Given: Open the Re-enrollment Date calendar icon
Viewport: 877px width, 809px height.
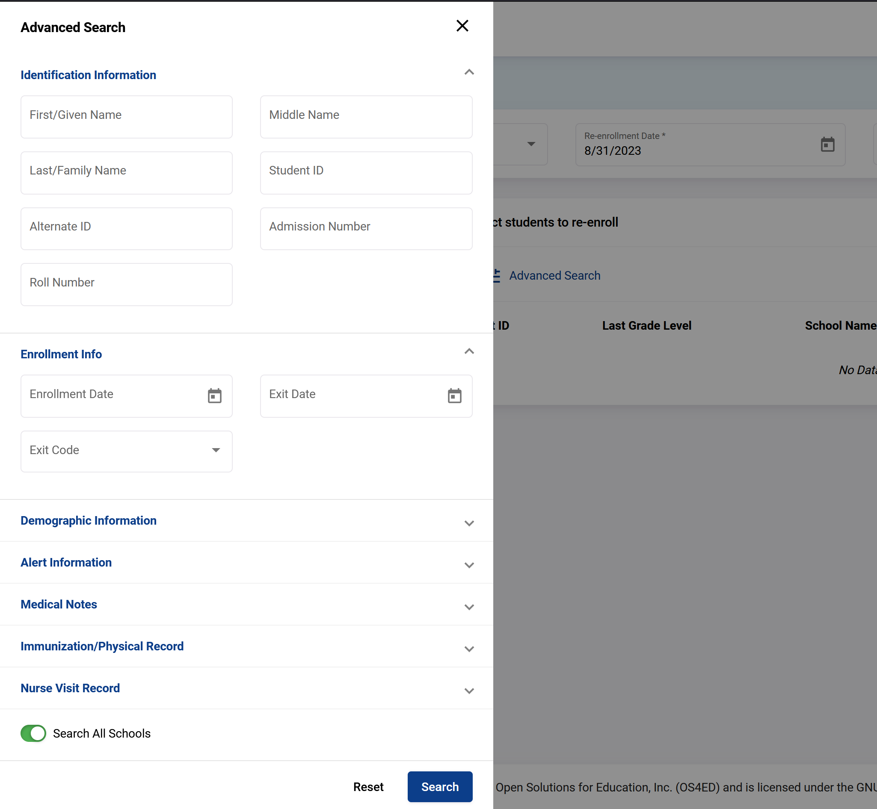Looking at the screenshot, I should click(x=827, y=145).
